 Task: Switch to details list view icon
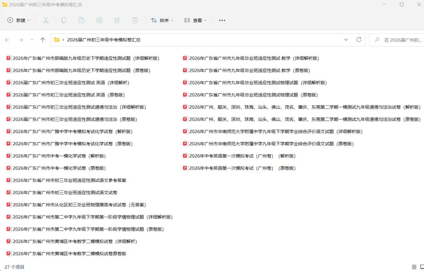pos(414,267)
